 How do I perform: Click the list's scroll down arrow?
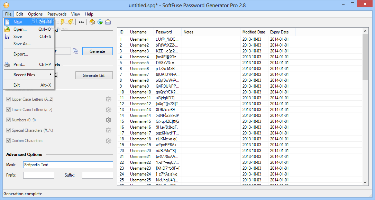coord(365,182)
